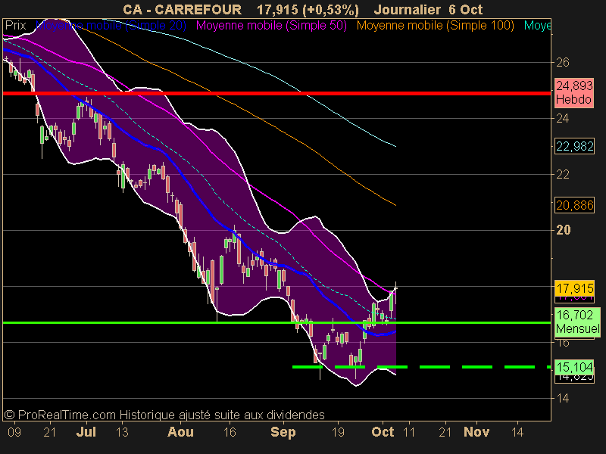Click the 16,702 Mensuel price label

coord(577,322)
